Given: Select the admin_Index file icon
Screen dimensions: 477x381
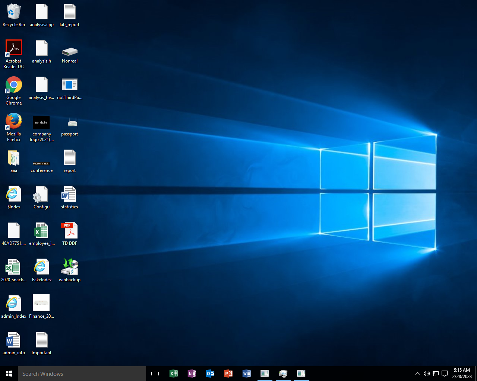Looking at the screenshot, I should pos(14,307).
